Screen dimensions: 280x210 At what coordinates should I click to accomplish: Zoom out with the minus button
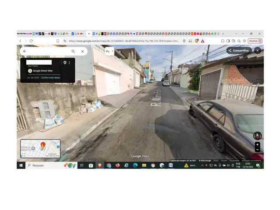(257, 150)
